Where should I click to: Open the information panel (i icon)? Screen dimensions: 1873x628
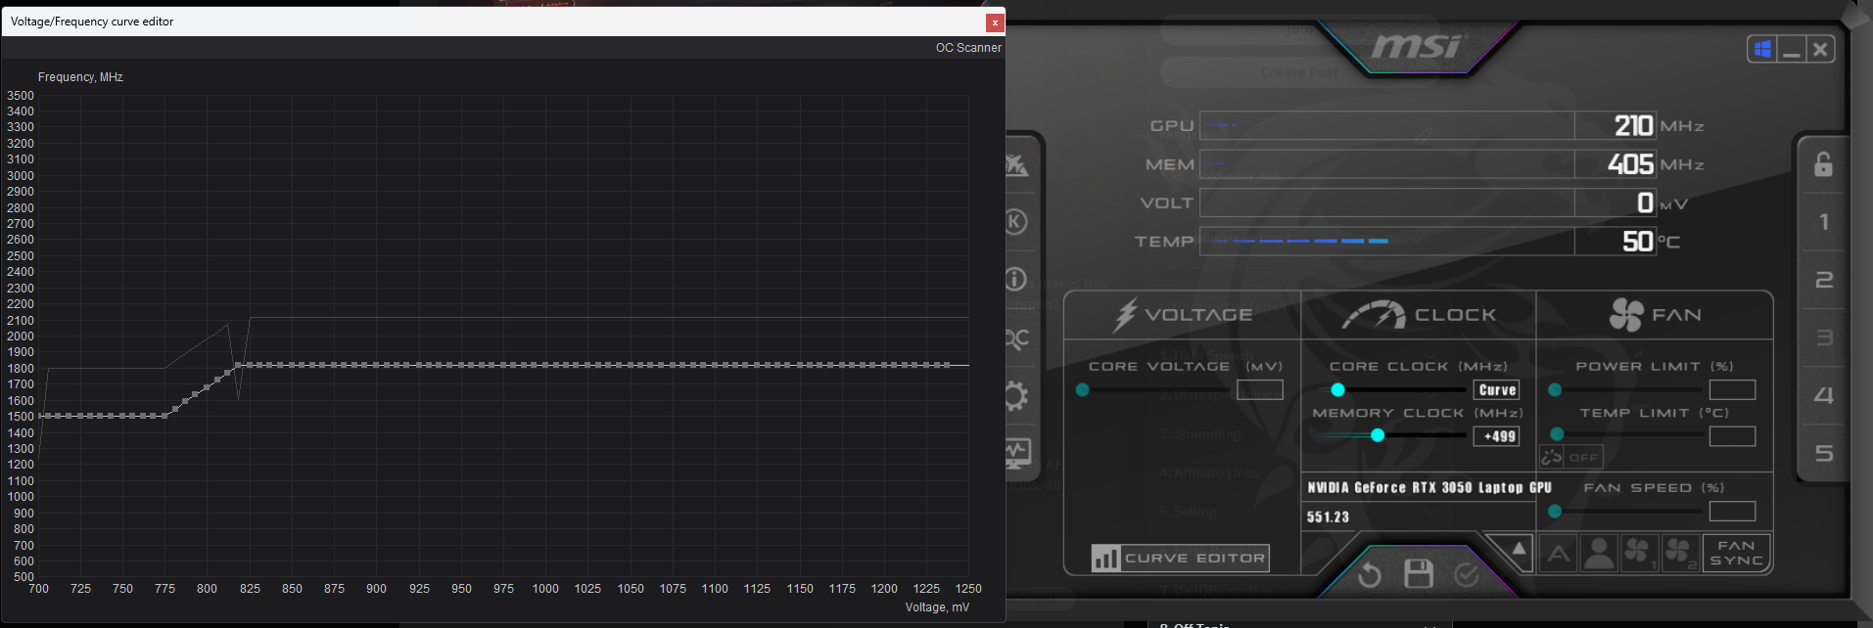[x=1016, y=280]
